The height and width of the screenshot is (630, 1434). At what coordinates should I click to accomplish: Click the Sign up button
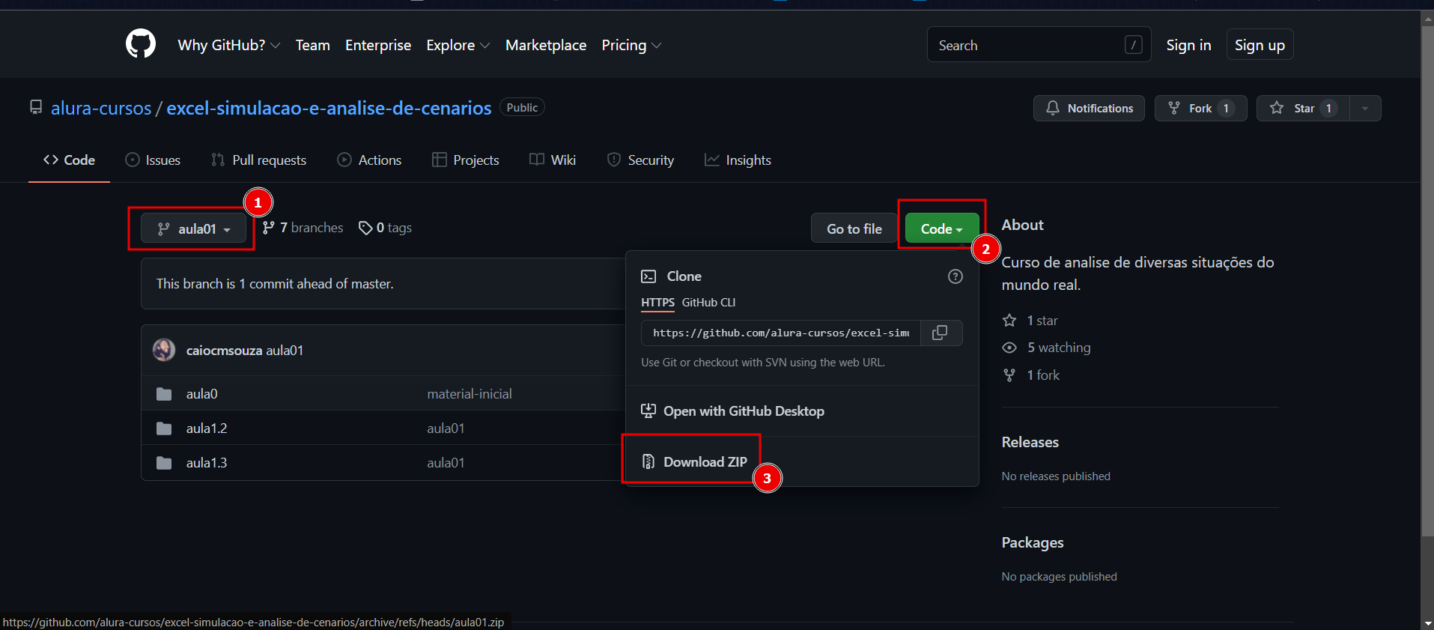click(1260, 45)
